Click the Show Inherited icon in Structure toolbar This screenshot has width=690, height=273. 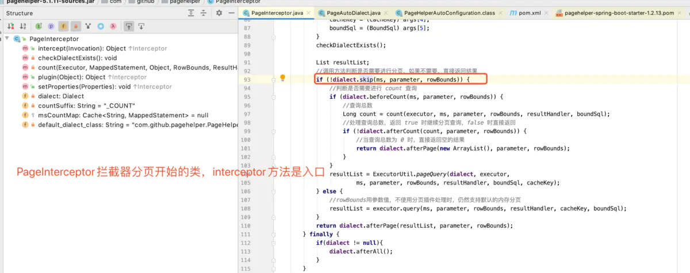[x=39, y=26]
